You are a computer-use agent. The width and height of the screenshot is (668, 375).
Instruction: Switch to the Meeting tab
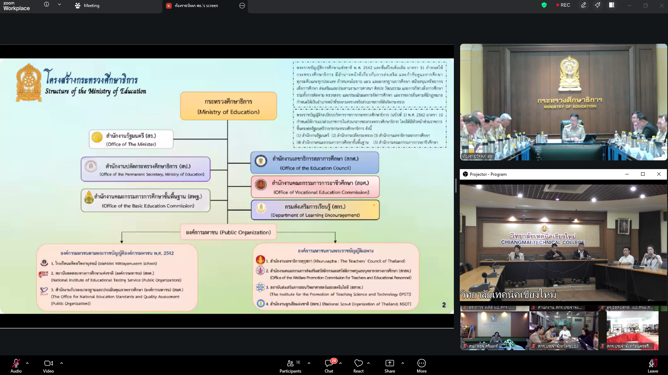tap(87, 6)
